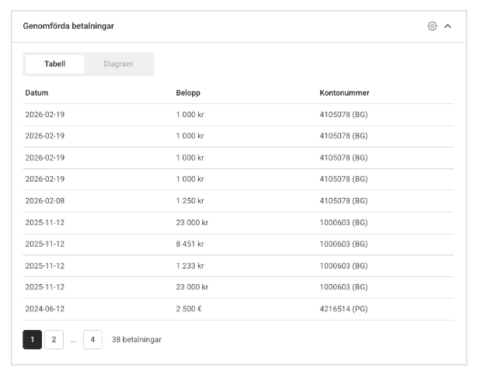Viewport: 488px width, 392px height.
Task: Open the 2 500 € payment from 2024-06-12
Action: point(238,309)
